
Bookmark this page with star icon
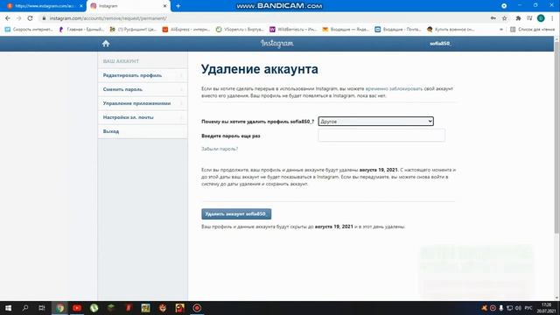(x=504, y=18)
